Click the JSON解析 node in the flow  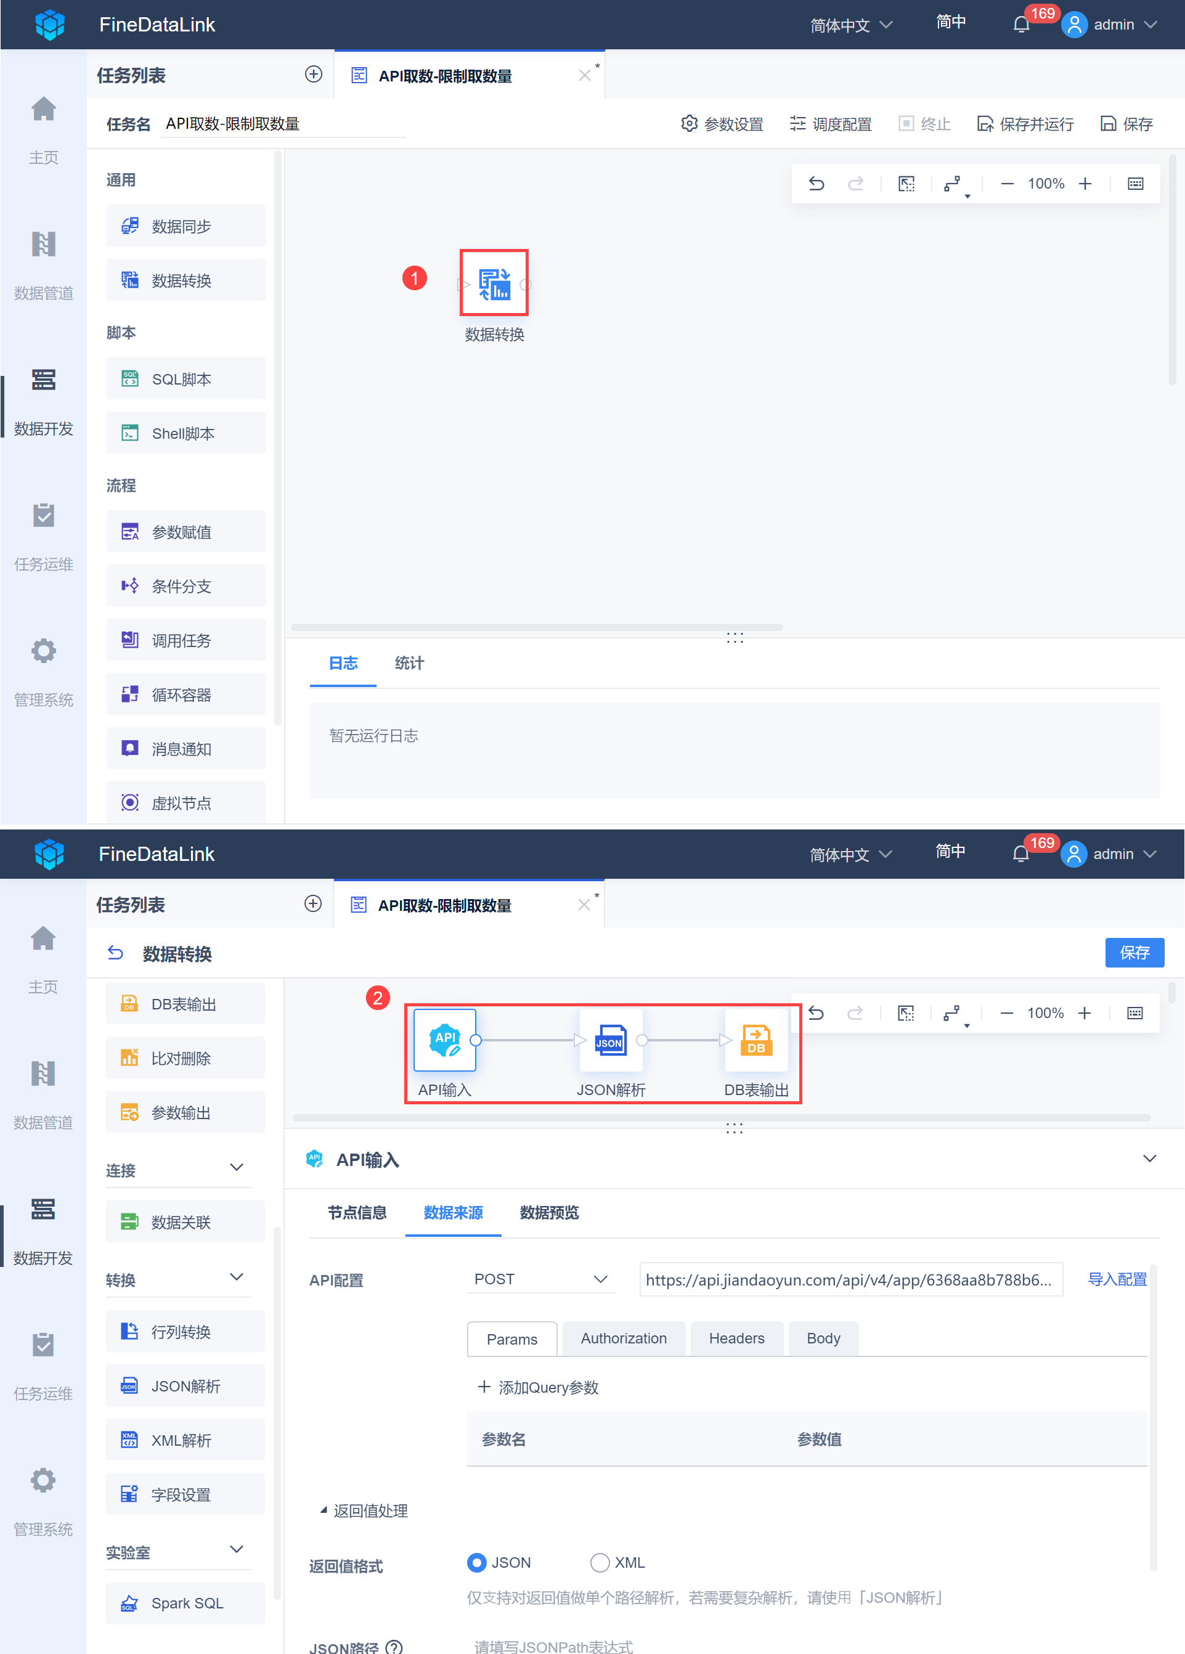610,1040
